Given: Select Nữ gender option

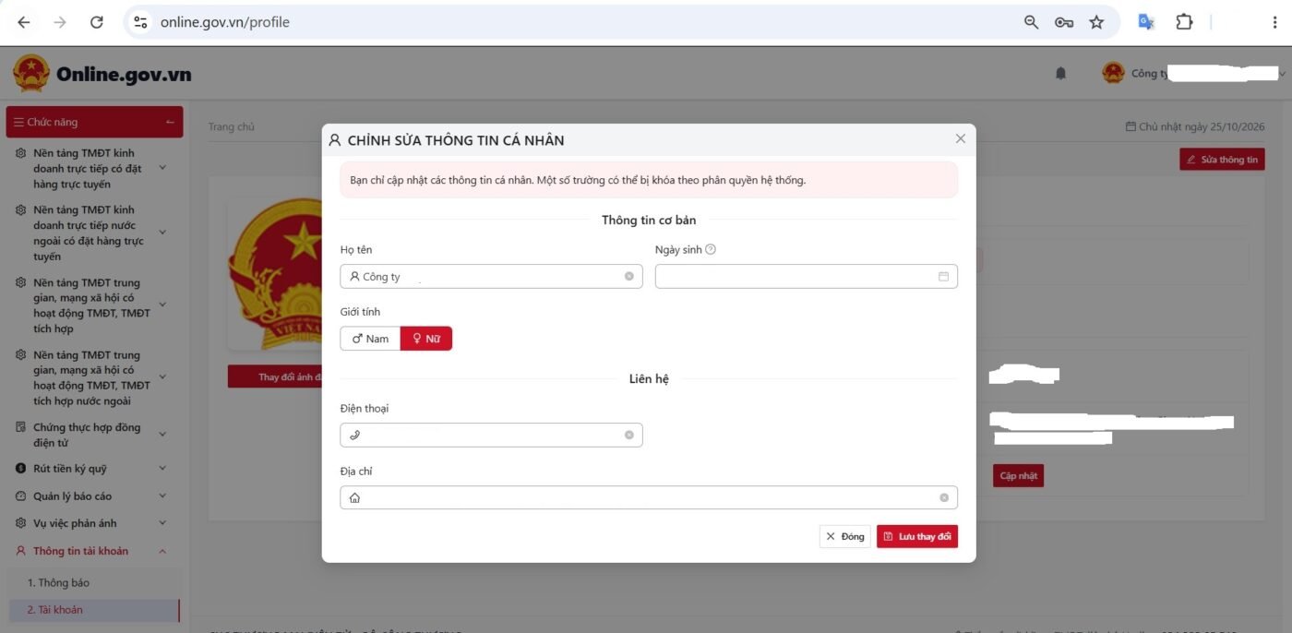Looking at the screenshot, I should tap(426, 339).
